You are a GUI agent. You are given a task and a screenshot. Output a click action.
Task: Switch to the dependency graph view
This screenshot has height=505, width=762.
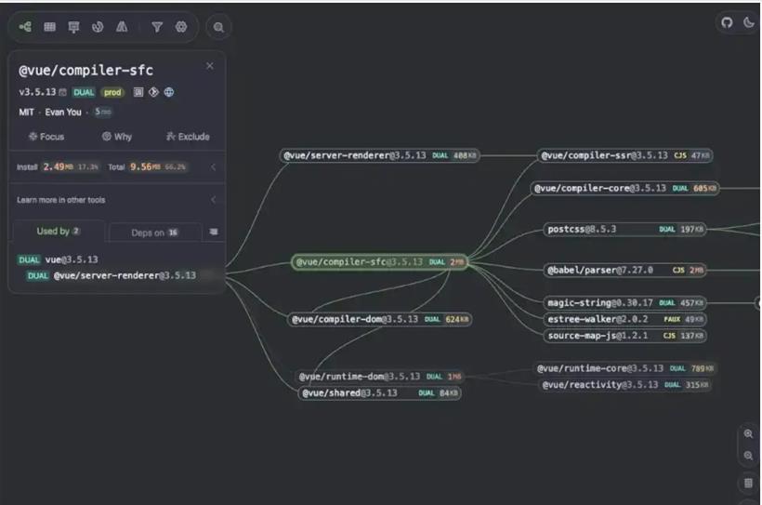click(x=25, y=27)
